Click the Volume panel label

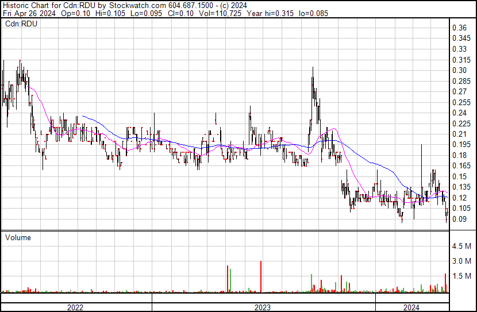pyautogui.click(x=18, y=237)
